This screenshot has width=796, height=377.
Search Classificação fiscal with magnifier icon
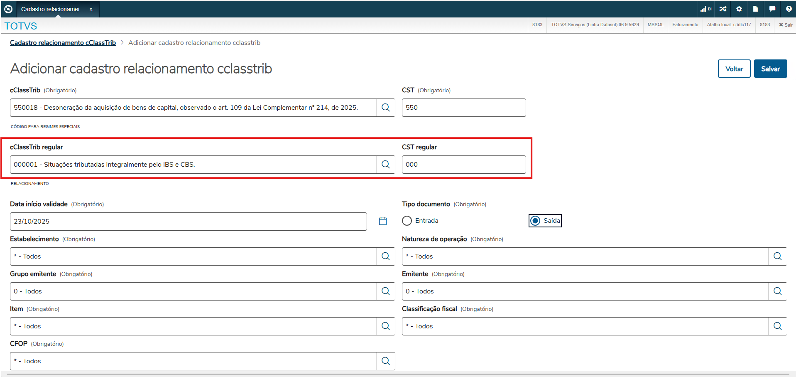point(778,326)
